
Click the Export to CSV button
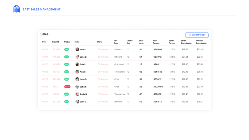click(197, 35)
